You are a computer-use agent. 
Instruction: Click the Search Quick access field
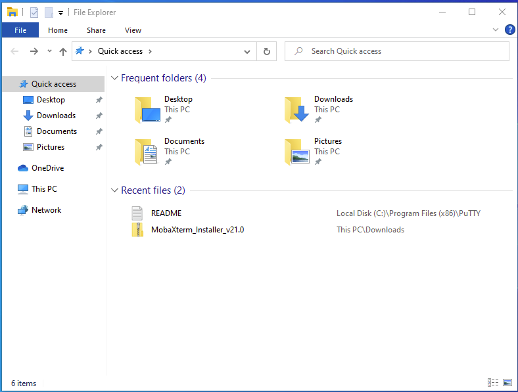point(397,51)
